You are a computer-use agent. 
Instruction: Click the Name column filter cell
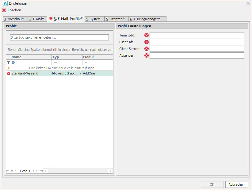click(31, 62)
